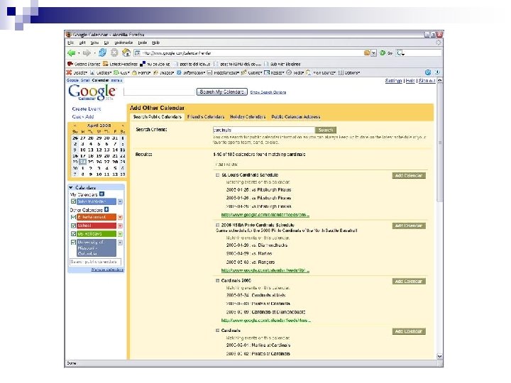Open dropdown for the School calendar
The height and width of the screenshot is (383, 511).
pos(120,226)
